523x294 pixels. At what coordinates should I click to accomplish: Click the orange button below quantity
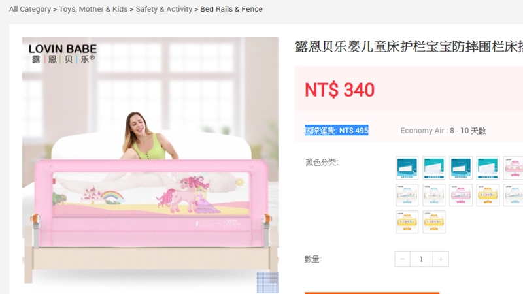coord(372,293)
